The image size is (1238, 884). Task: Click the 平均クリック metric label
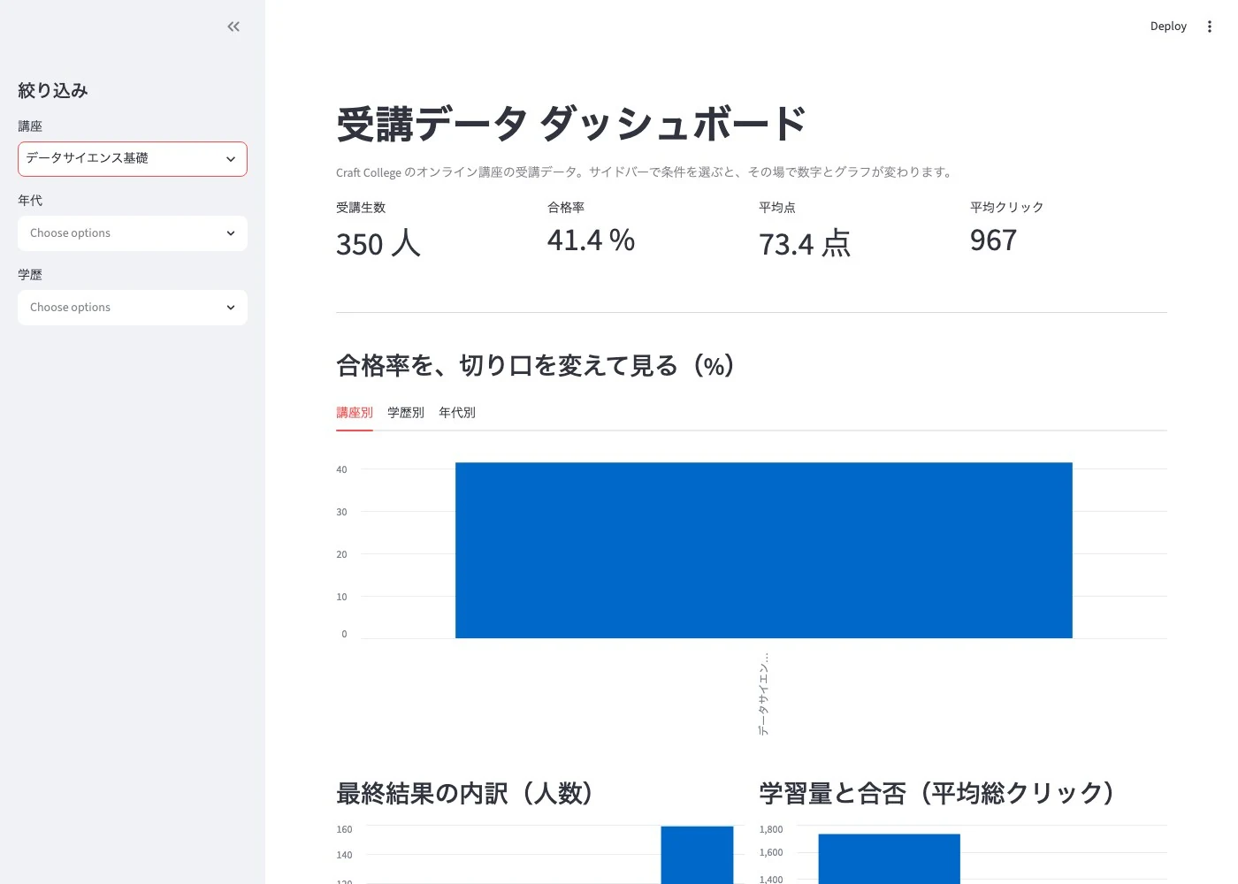(x=1007, y=208)
